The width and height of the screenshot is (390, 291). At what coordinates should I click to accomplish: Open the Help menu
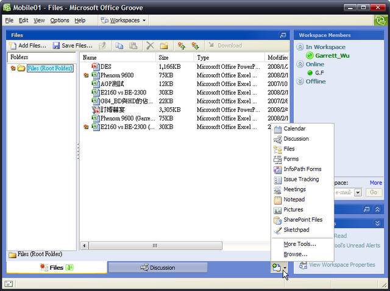pyautogui.click(x=80, y=20)
